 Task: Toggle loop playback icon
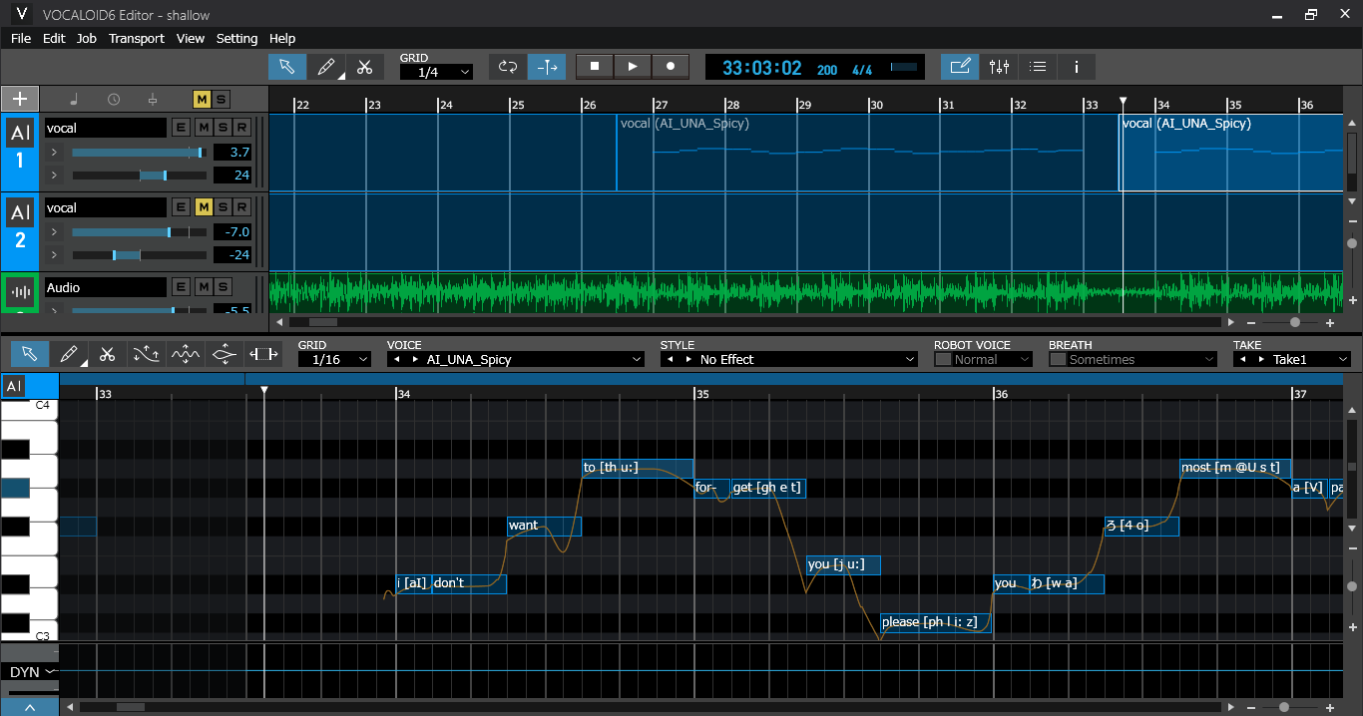[508, 67]
